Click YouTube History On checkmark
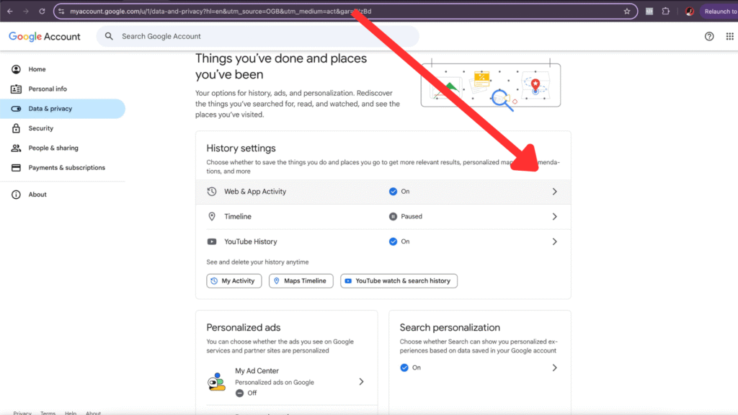Screen dimensions: 738x415 coord(393,241)
